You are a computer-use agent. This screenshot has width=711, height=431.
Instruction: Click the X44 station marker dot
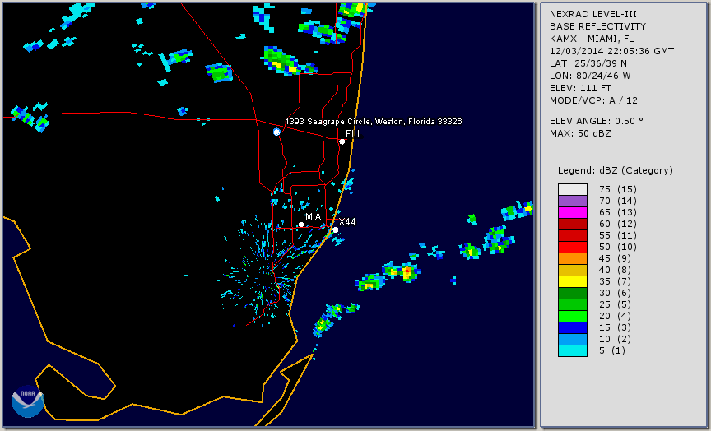coord(335,230)
